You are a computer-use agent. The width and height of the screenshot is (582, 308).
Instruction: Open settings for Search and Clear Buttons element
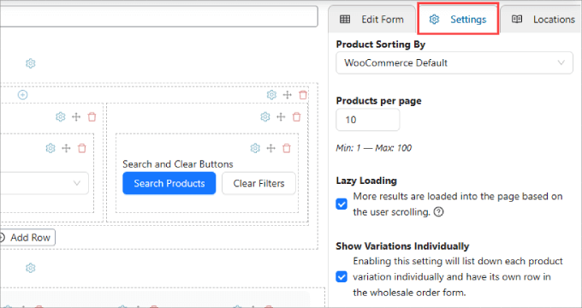pyautogui.click(x=255, y=148)
